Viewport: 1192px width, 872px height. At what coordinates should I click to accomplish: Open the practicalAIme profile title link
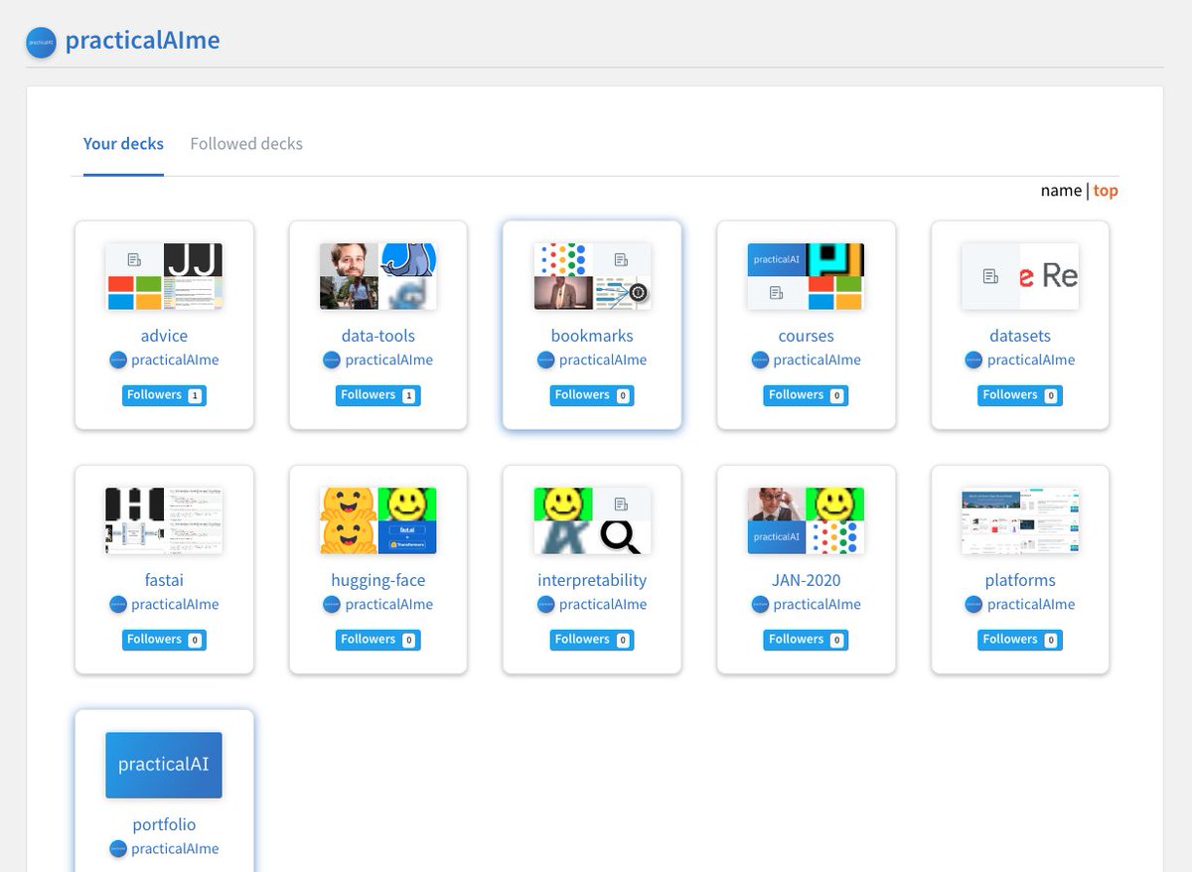tap(142, 41)
